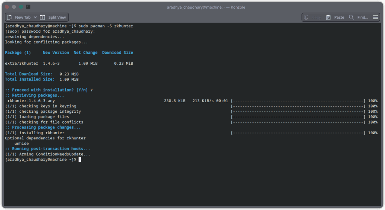Click the Paste clipboard icon
The width and height of the screenshot is (385, 210).
(328, 17)
